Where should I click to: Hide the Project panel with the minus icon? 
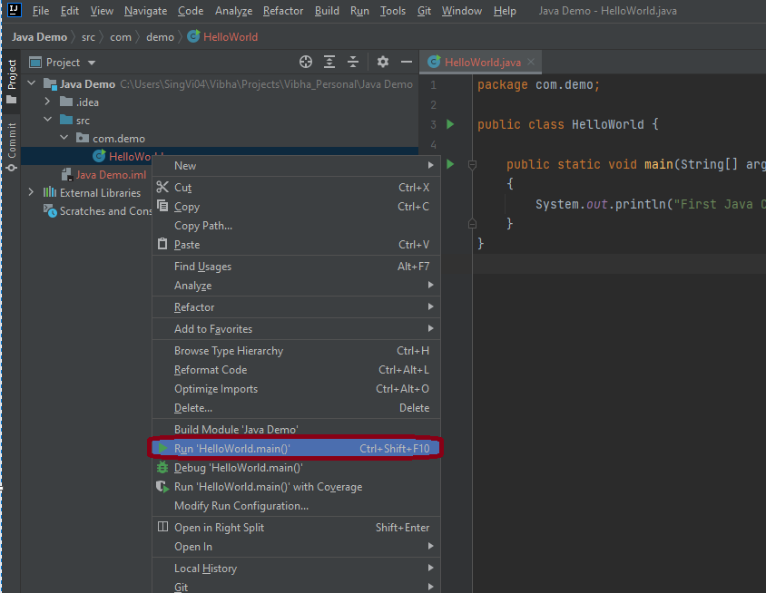(x=406, y=62)
